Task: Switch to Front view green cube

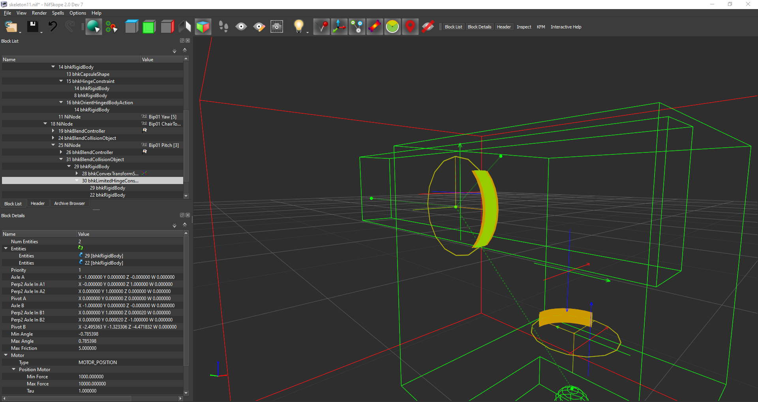Action: pyautogui.click(x=149, y=27)
